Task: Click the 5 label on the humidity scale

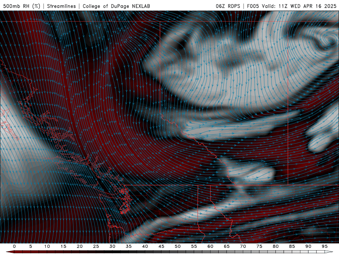Action: [31, 246]
